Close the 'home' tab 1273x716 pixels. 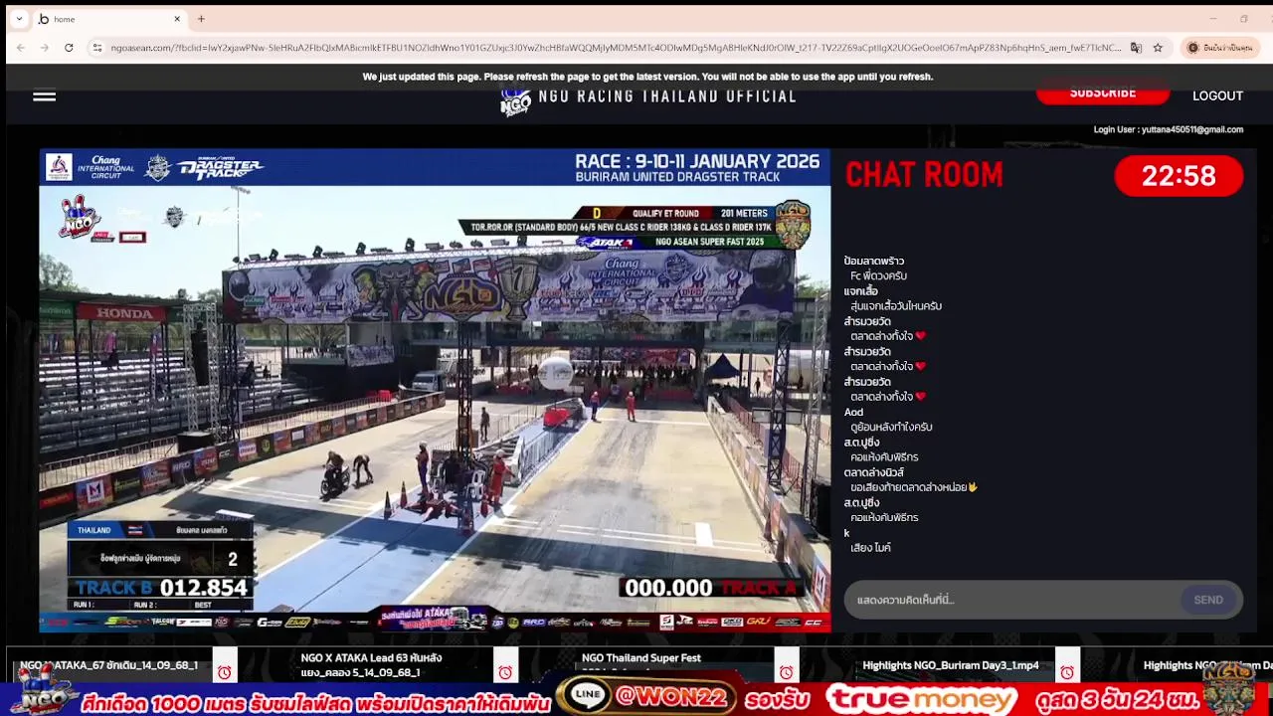[177, 19]
